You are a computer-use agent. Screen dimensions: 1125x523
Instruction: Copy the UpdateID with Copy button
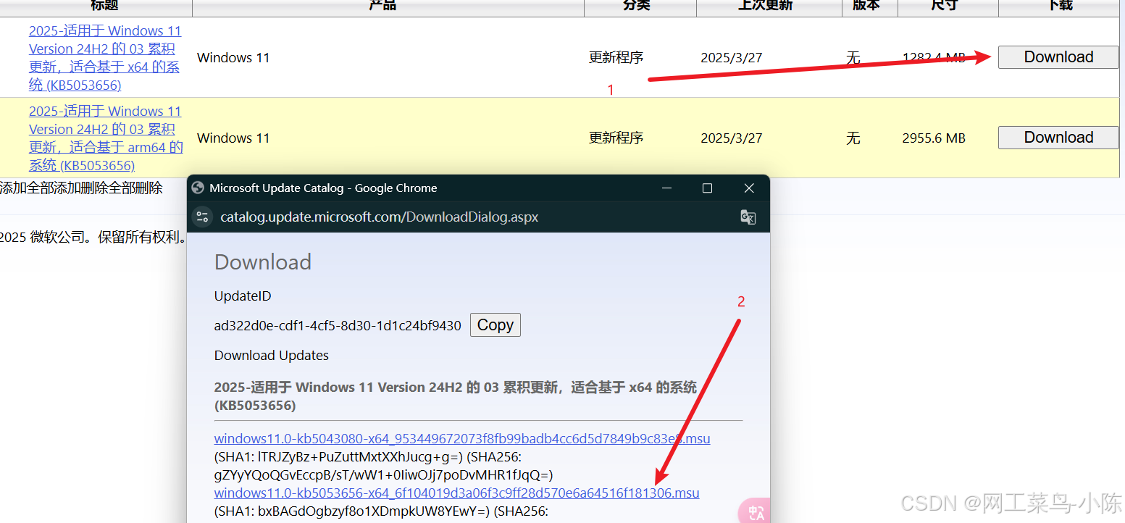(x=495, y=325)
